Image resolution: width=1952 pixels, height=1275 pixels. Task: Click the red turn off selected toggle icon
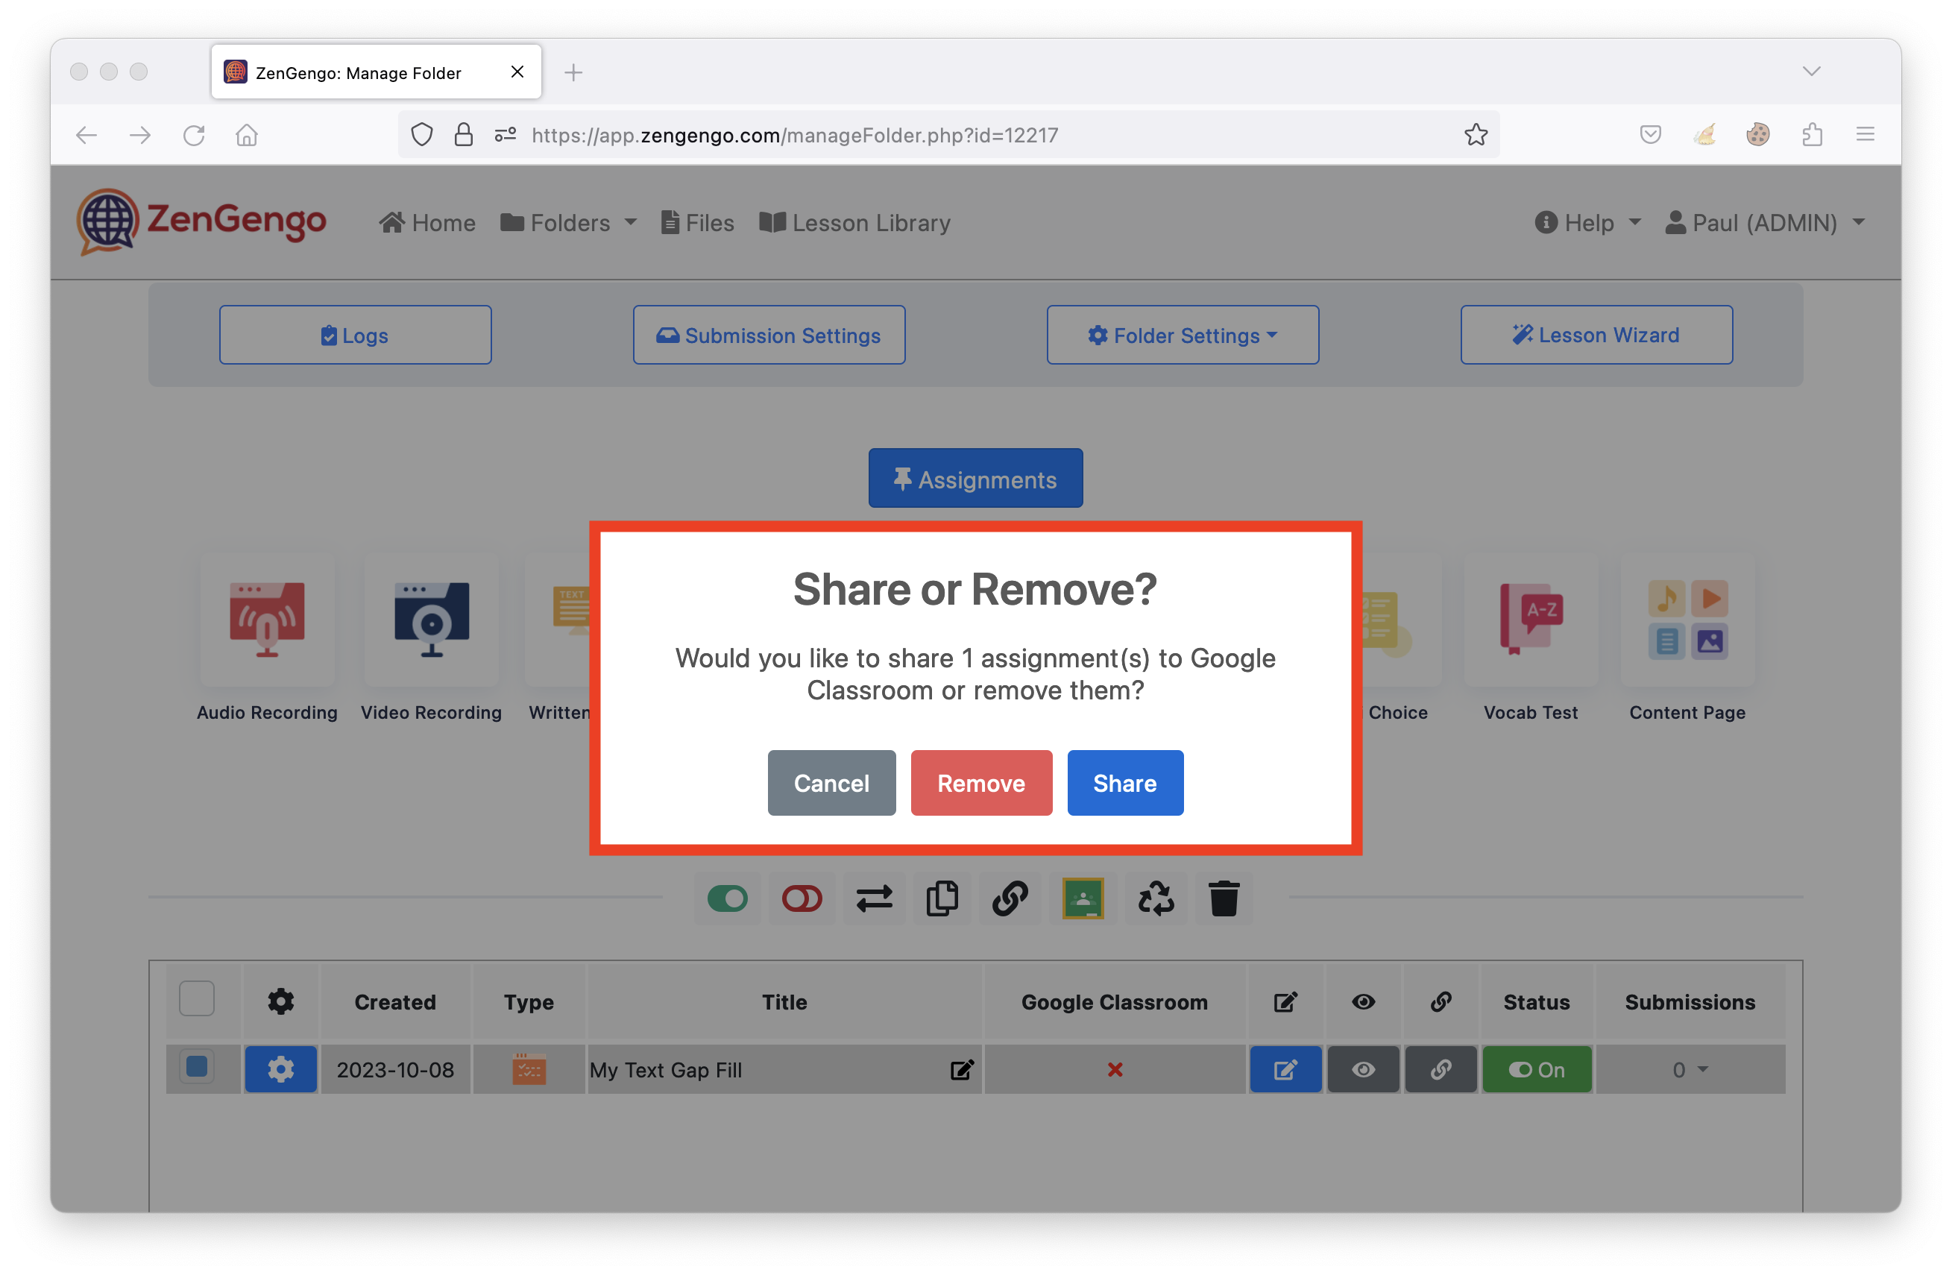(x=802, y=898)
